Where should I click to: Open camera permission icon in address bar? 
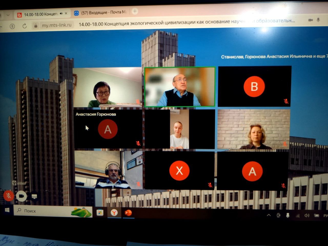click(x=311, y=20)
